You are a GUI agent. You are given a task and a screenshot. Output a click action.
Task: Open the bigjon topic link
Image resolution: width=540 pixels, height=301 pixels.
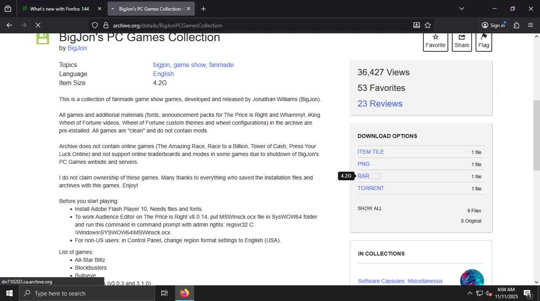161,65
